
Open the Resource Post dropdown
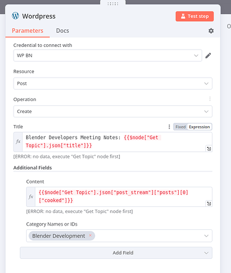coord(113,84)
